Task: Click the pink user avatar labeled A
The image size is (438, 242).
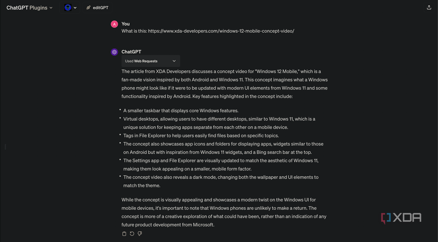Action: coord(114,24)
